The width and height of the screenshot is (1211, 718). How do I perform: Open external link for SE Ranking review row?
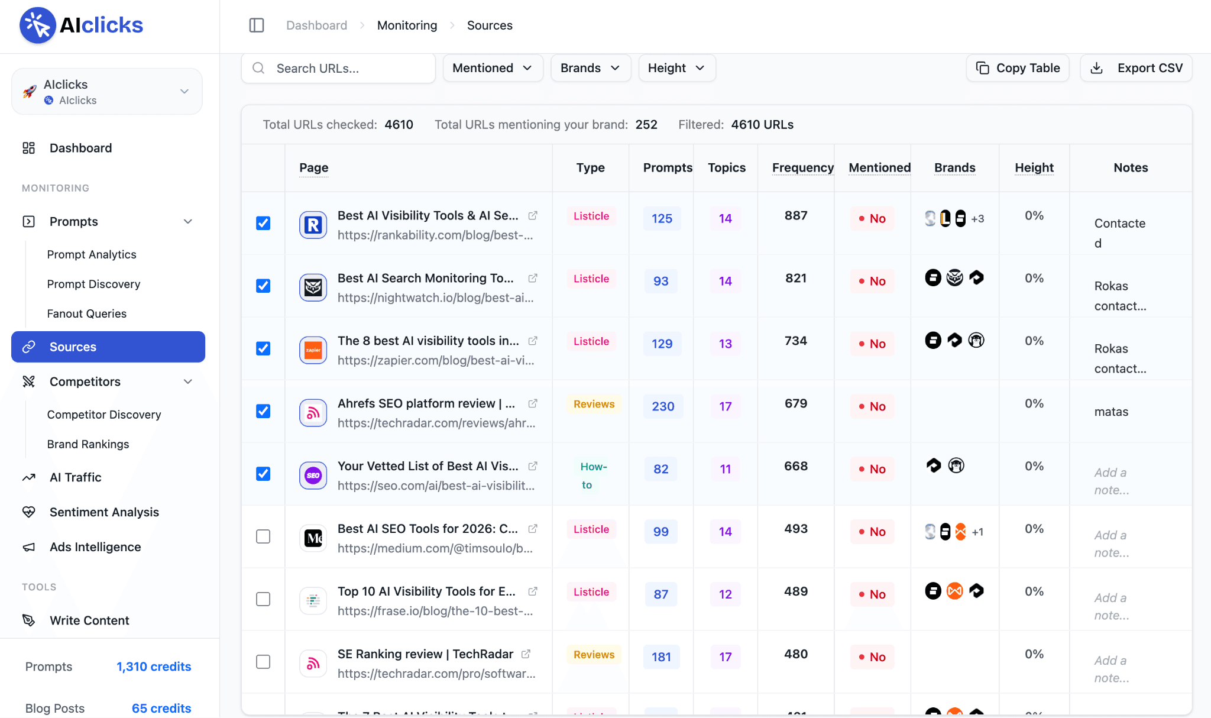[x=526, y=655]
